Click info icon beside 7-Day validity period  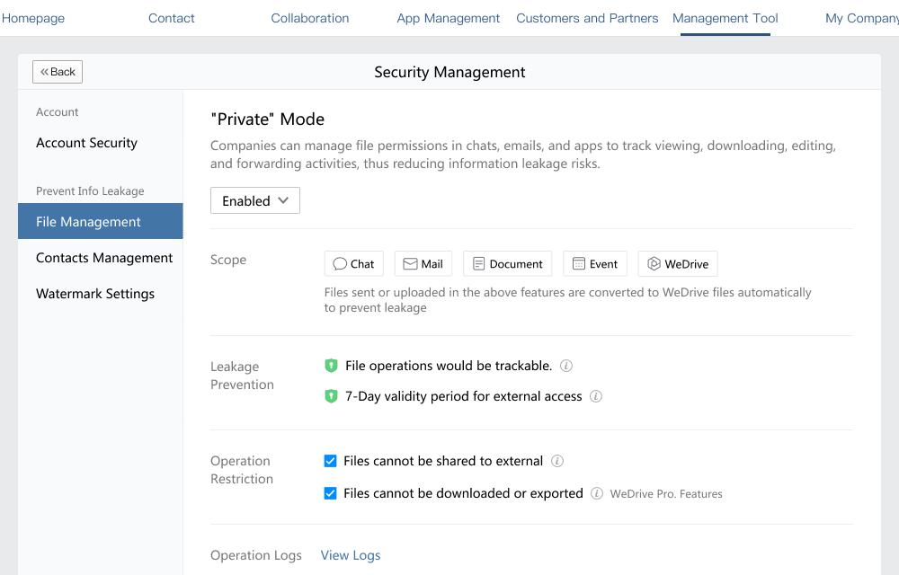click(596, 396)
